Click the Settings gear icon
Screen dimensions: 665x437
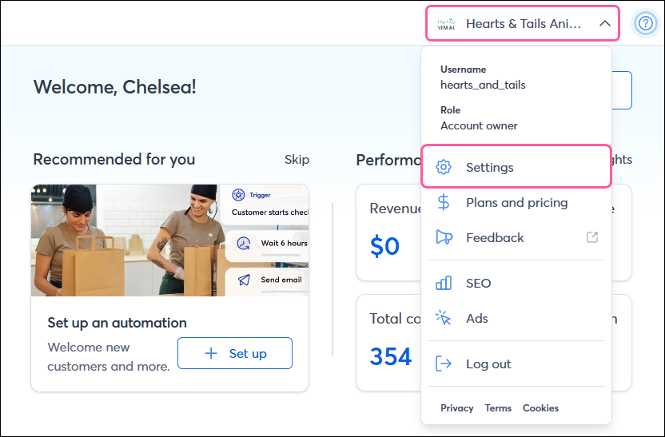pos(444,167)
